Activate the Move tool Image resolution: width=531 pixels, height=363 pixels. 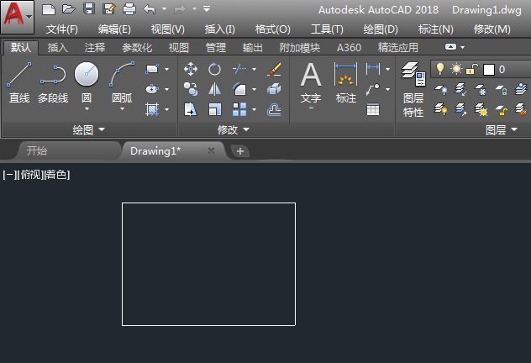click(191, 69)
